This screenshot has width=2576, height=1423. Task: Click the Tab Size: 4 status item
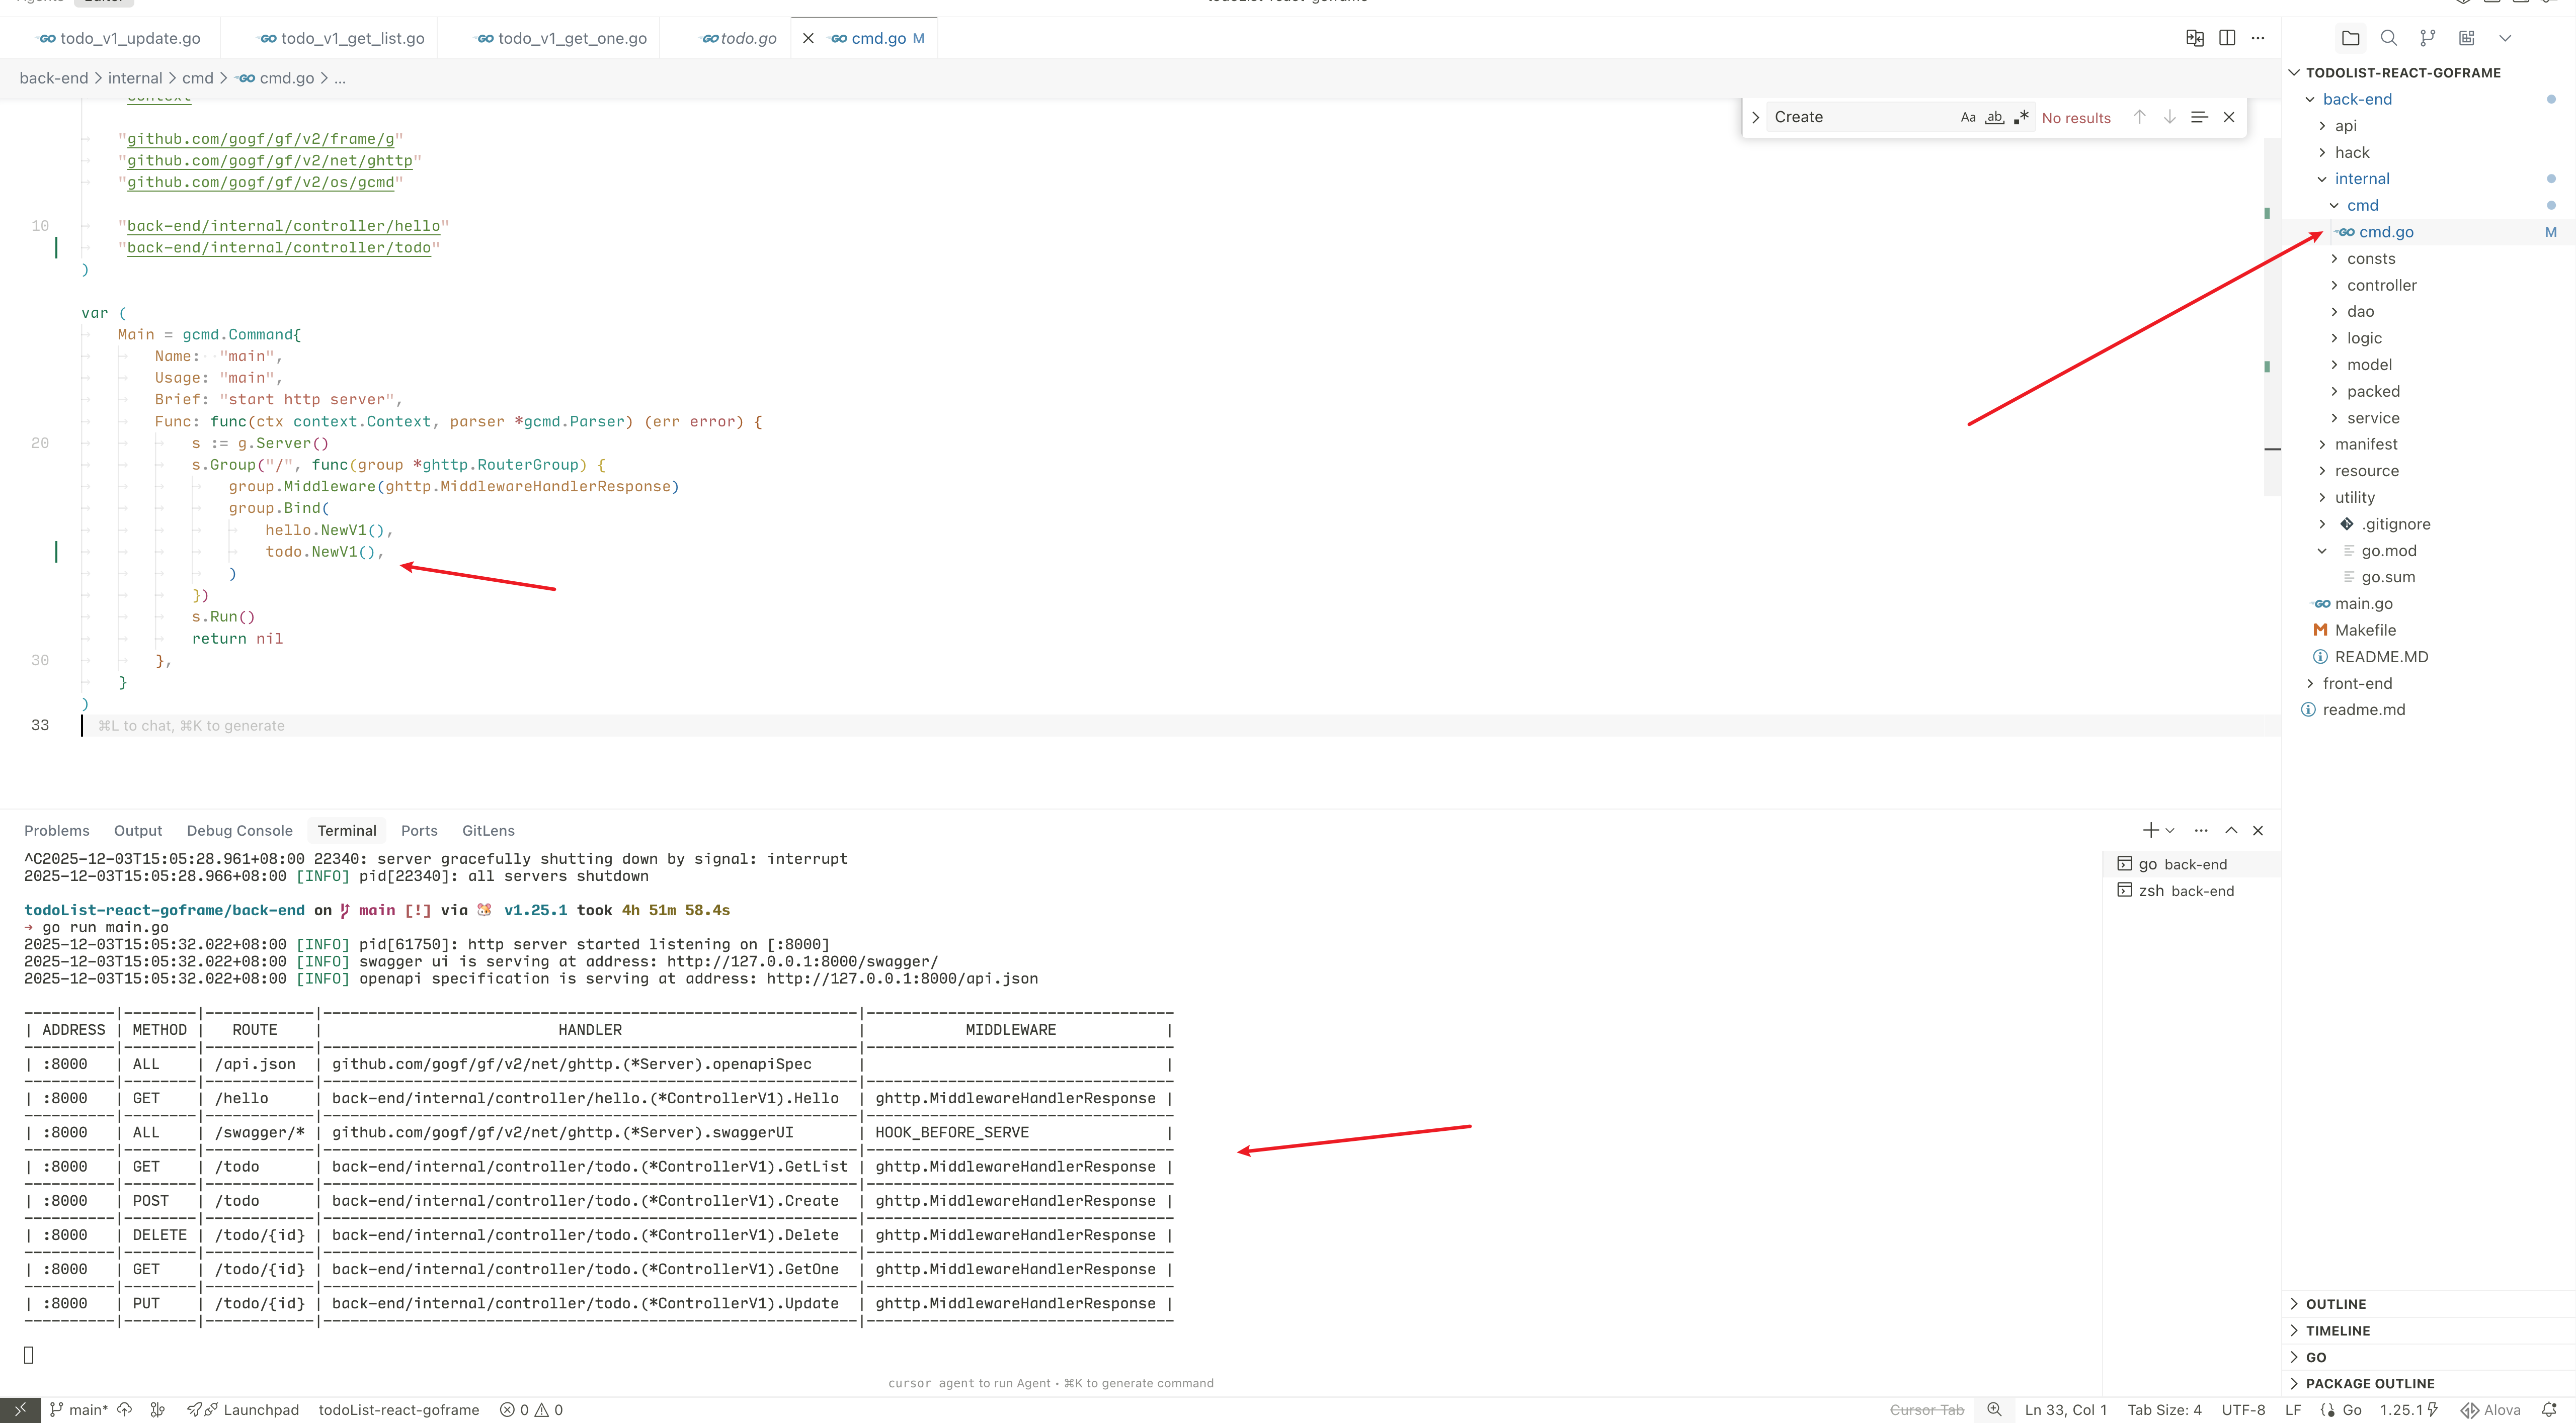click(2164, 1410)
